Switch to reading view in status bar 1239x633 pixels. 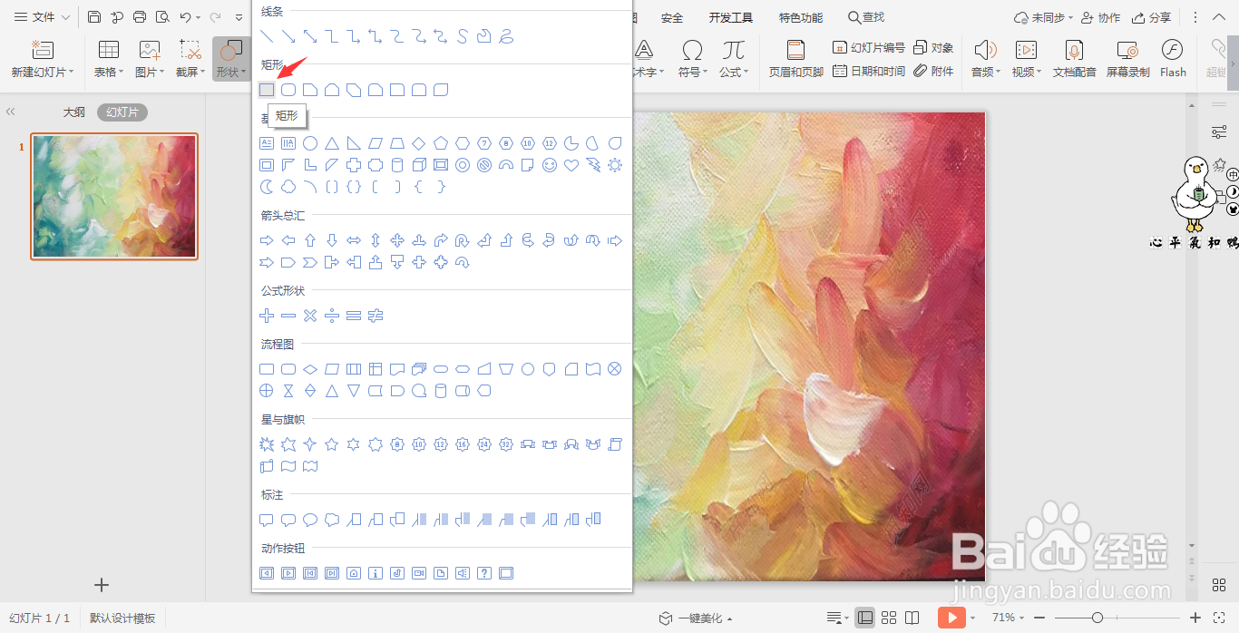coord(912,618)
